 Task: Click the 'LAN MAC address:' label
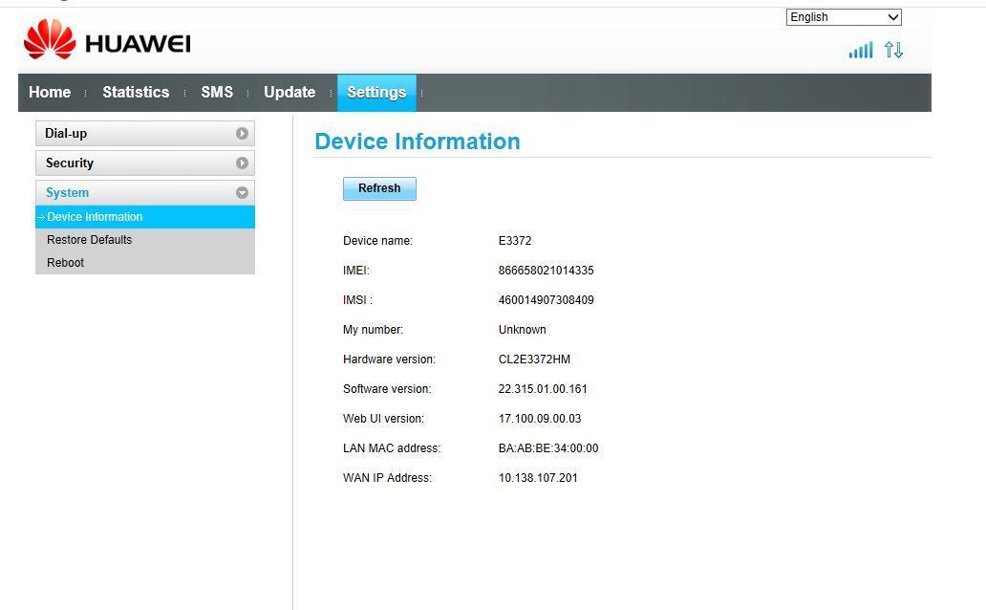(x=392, y=447)
